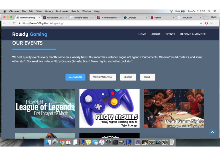Screen dimensions: 220x156
Task: Open Finder from the dock
Action: (x=48, y=142)
